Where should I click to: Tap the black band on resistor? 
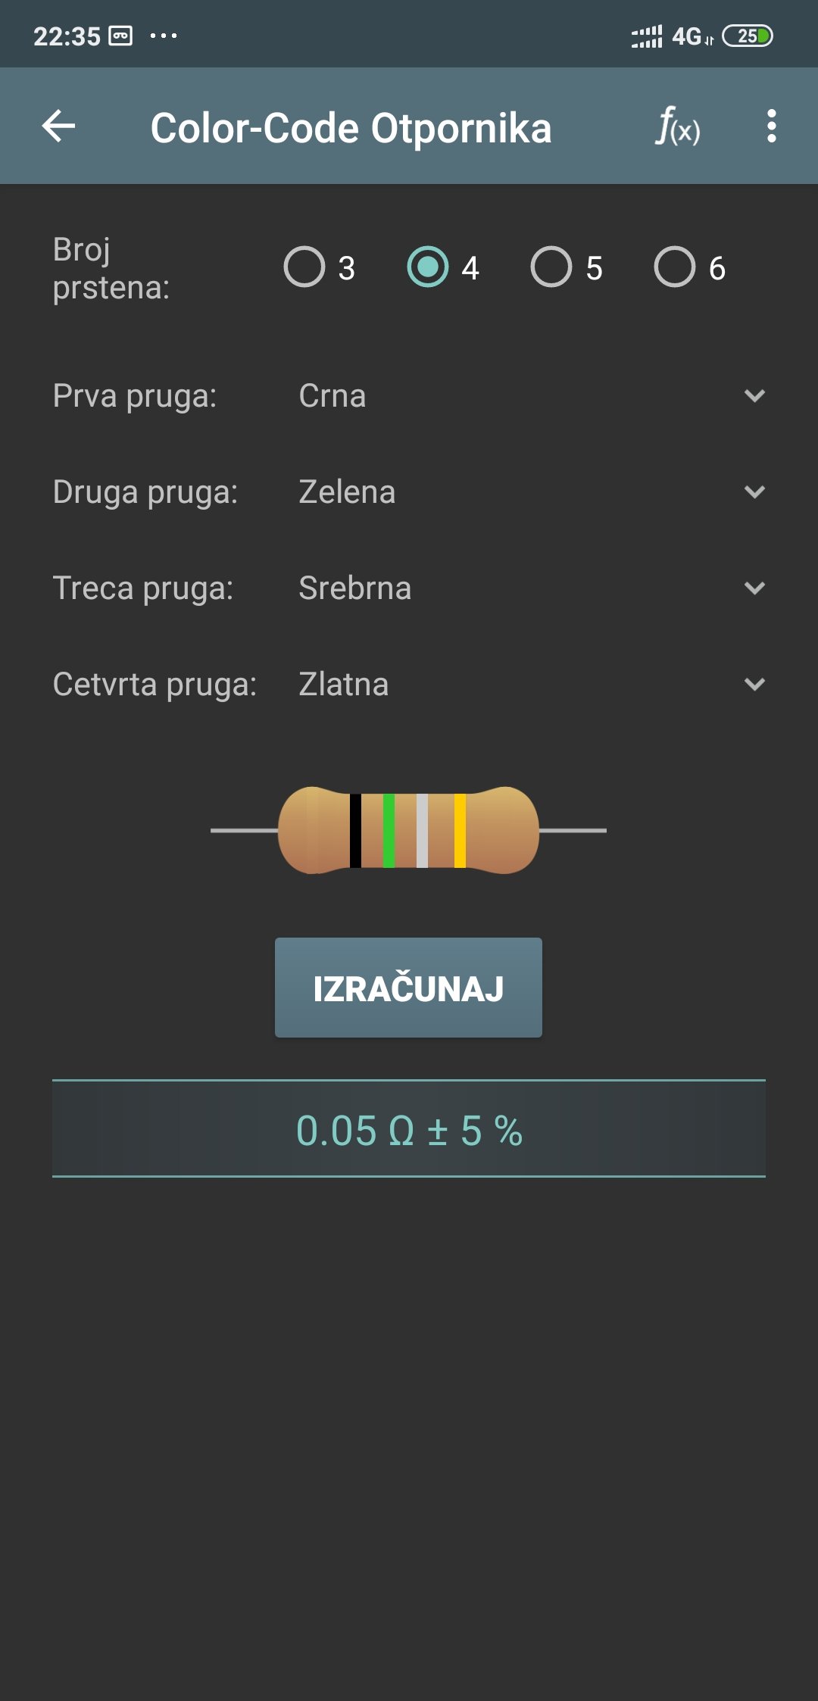pyautogui.click(x=355, y=830)
